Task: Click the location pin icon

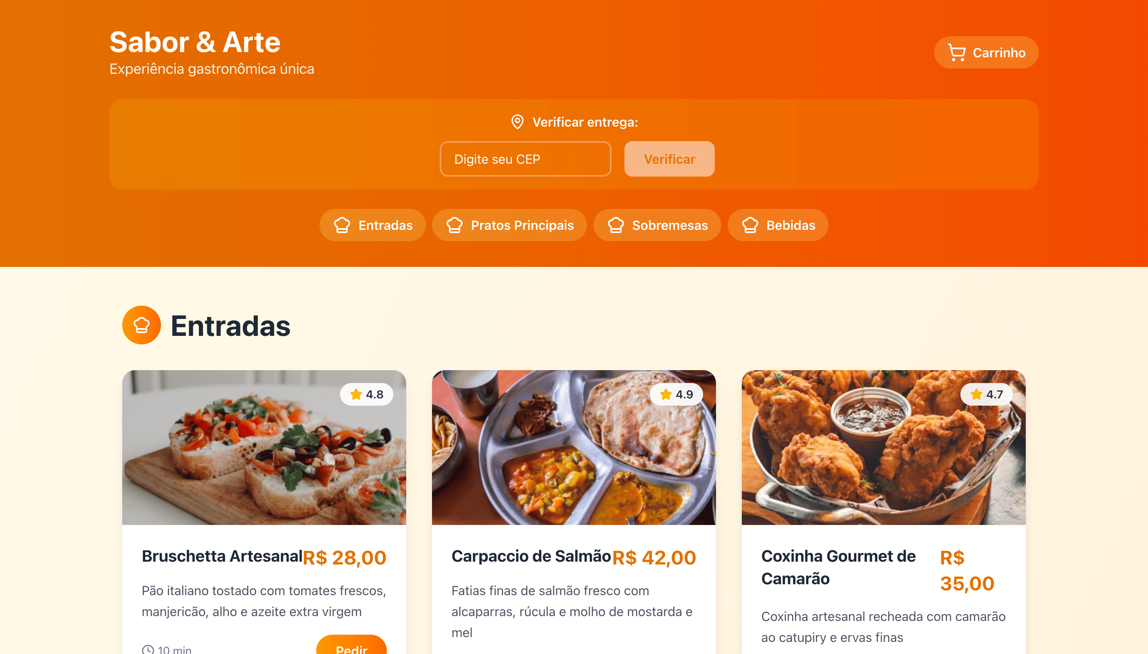Action: click(517, 122)
